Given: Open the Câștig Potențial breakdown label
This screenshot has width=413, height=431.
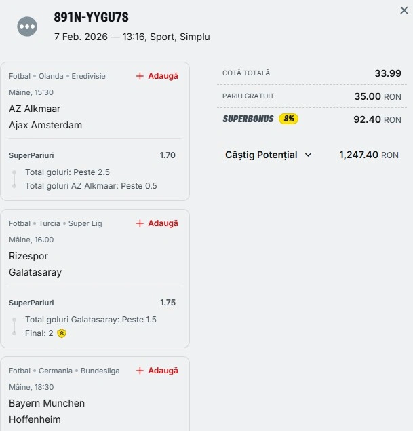Looking at the screenshot, I should click(x=261, y=155).
